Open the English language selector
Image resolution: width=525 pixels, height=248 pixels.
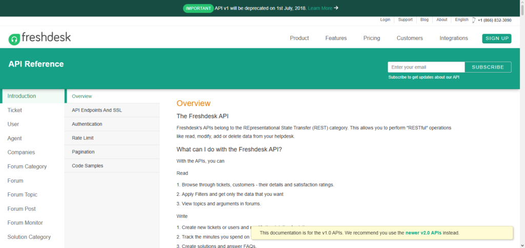[x=462, y=20]
